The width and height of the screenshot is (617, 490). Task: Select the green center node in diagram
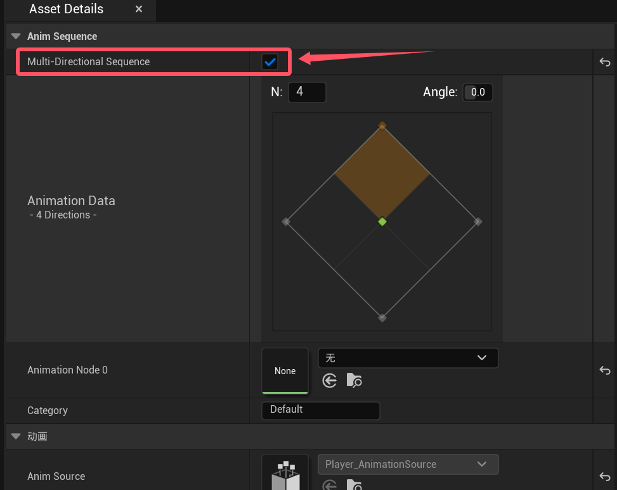click(x=382, y=222)
